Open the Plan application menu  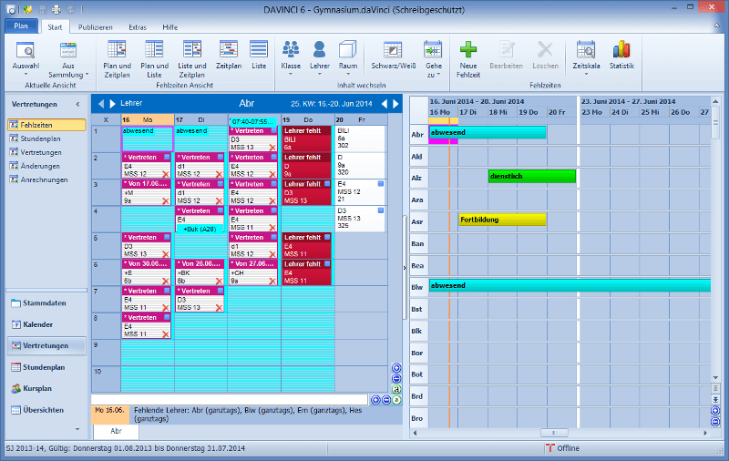click(x=21, y=26)
